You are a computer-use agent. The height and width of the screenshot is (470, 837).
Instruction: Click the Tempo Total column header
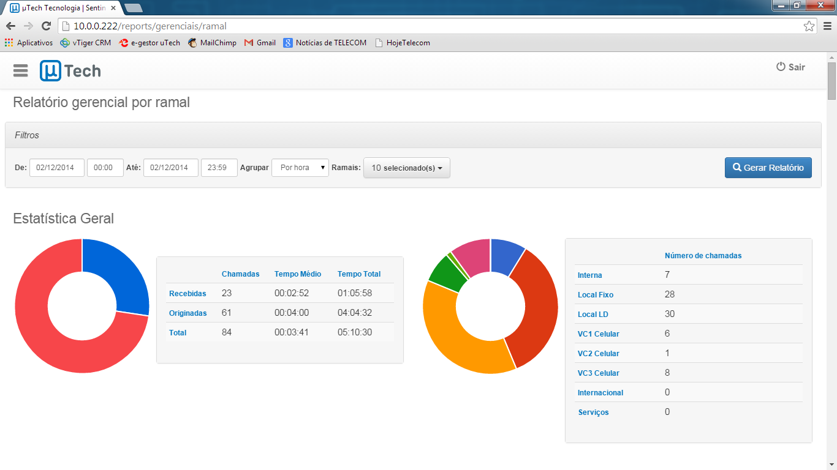coord(359,274)
